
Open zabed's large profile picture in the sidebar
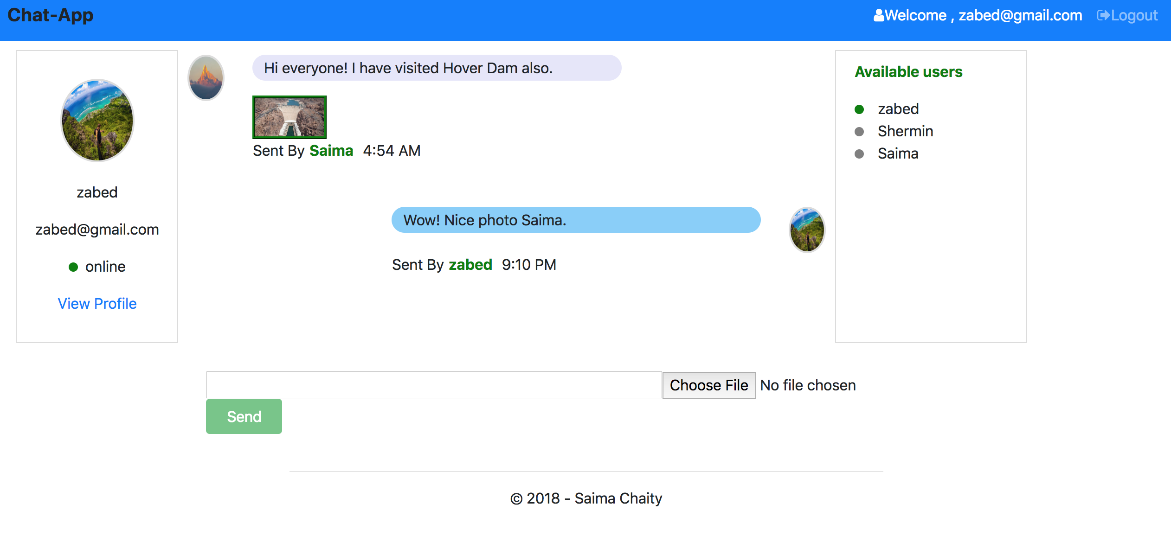pos(97,120)
